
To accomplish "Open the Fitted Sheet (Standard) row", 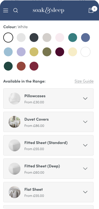I will pos(48,145).
